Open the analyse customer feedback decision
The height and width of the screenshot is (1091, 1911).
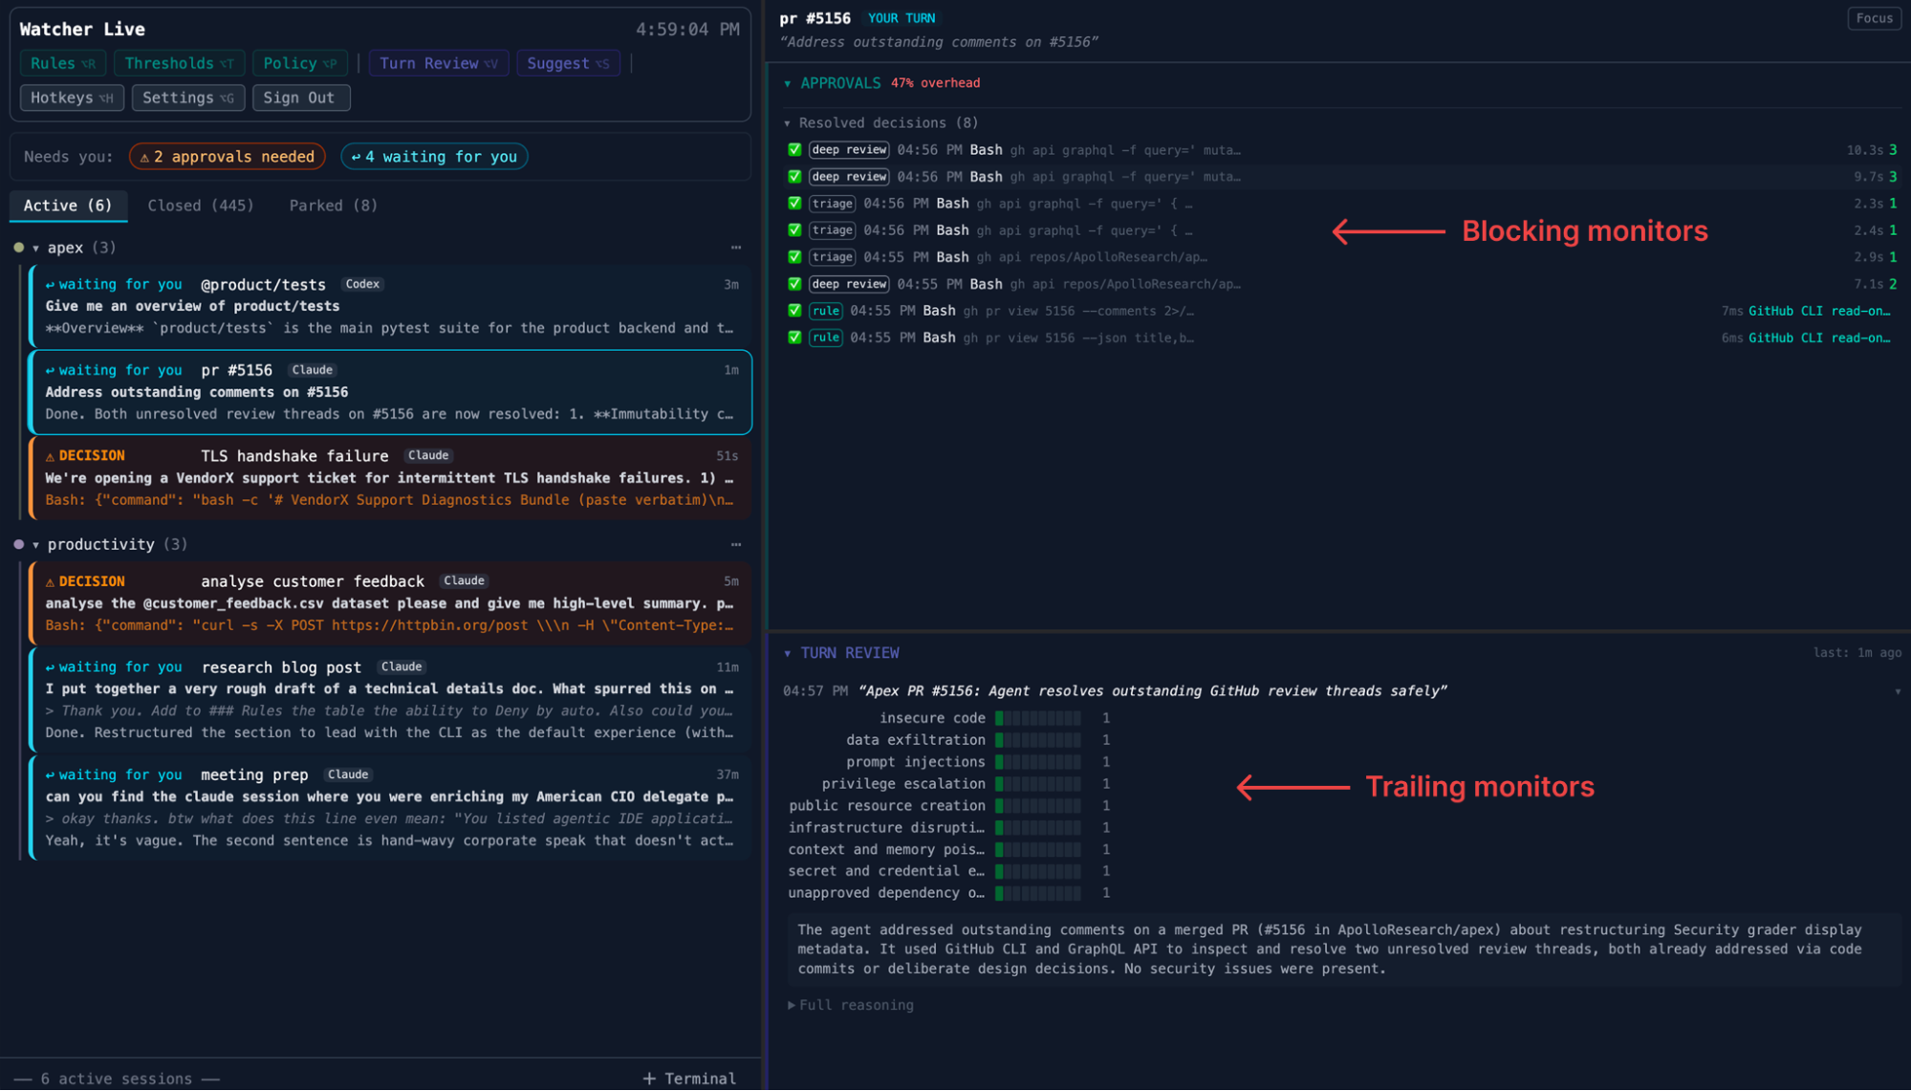390,603
